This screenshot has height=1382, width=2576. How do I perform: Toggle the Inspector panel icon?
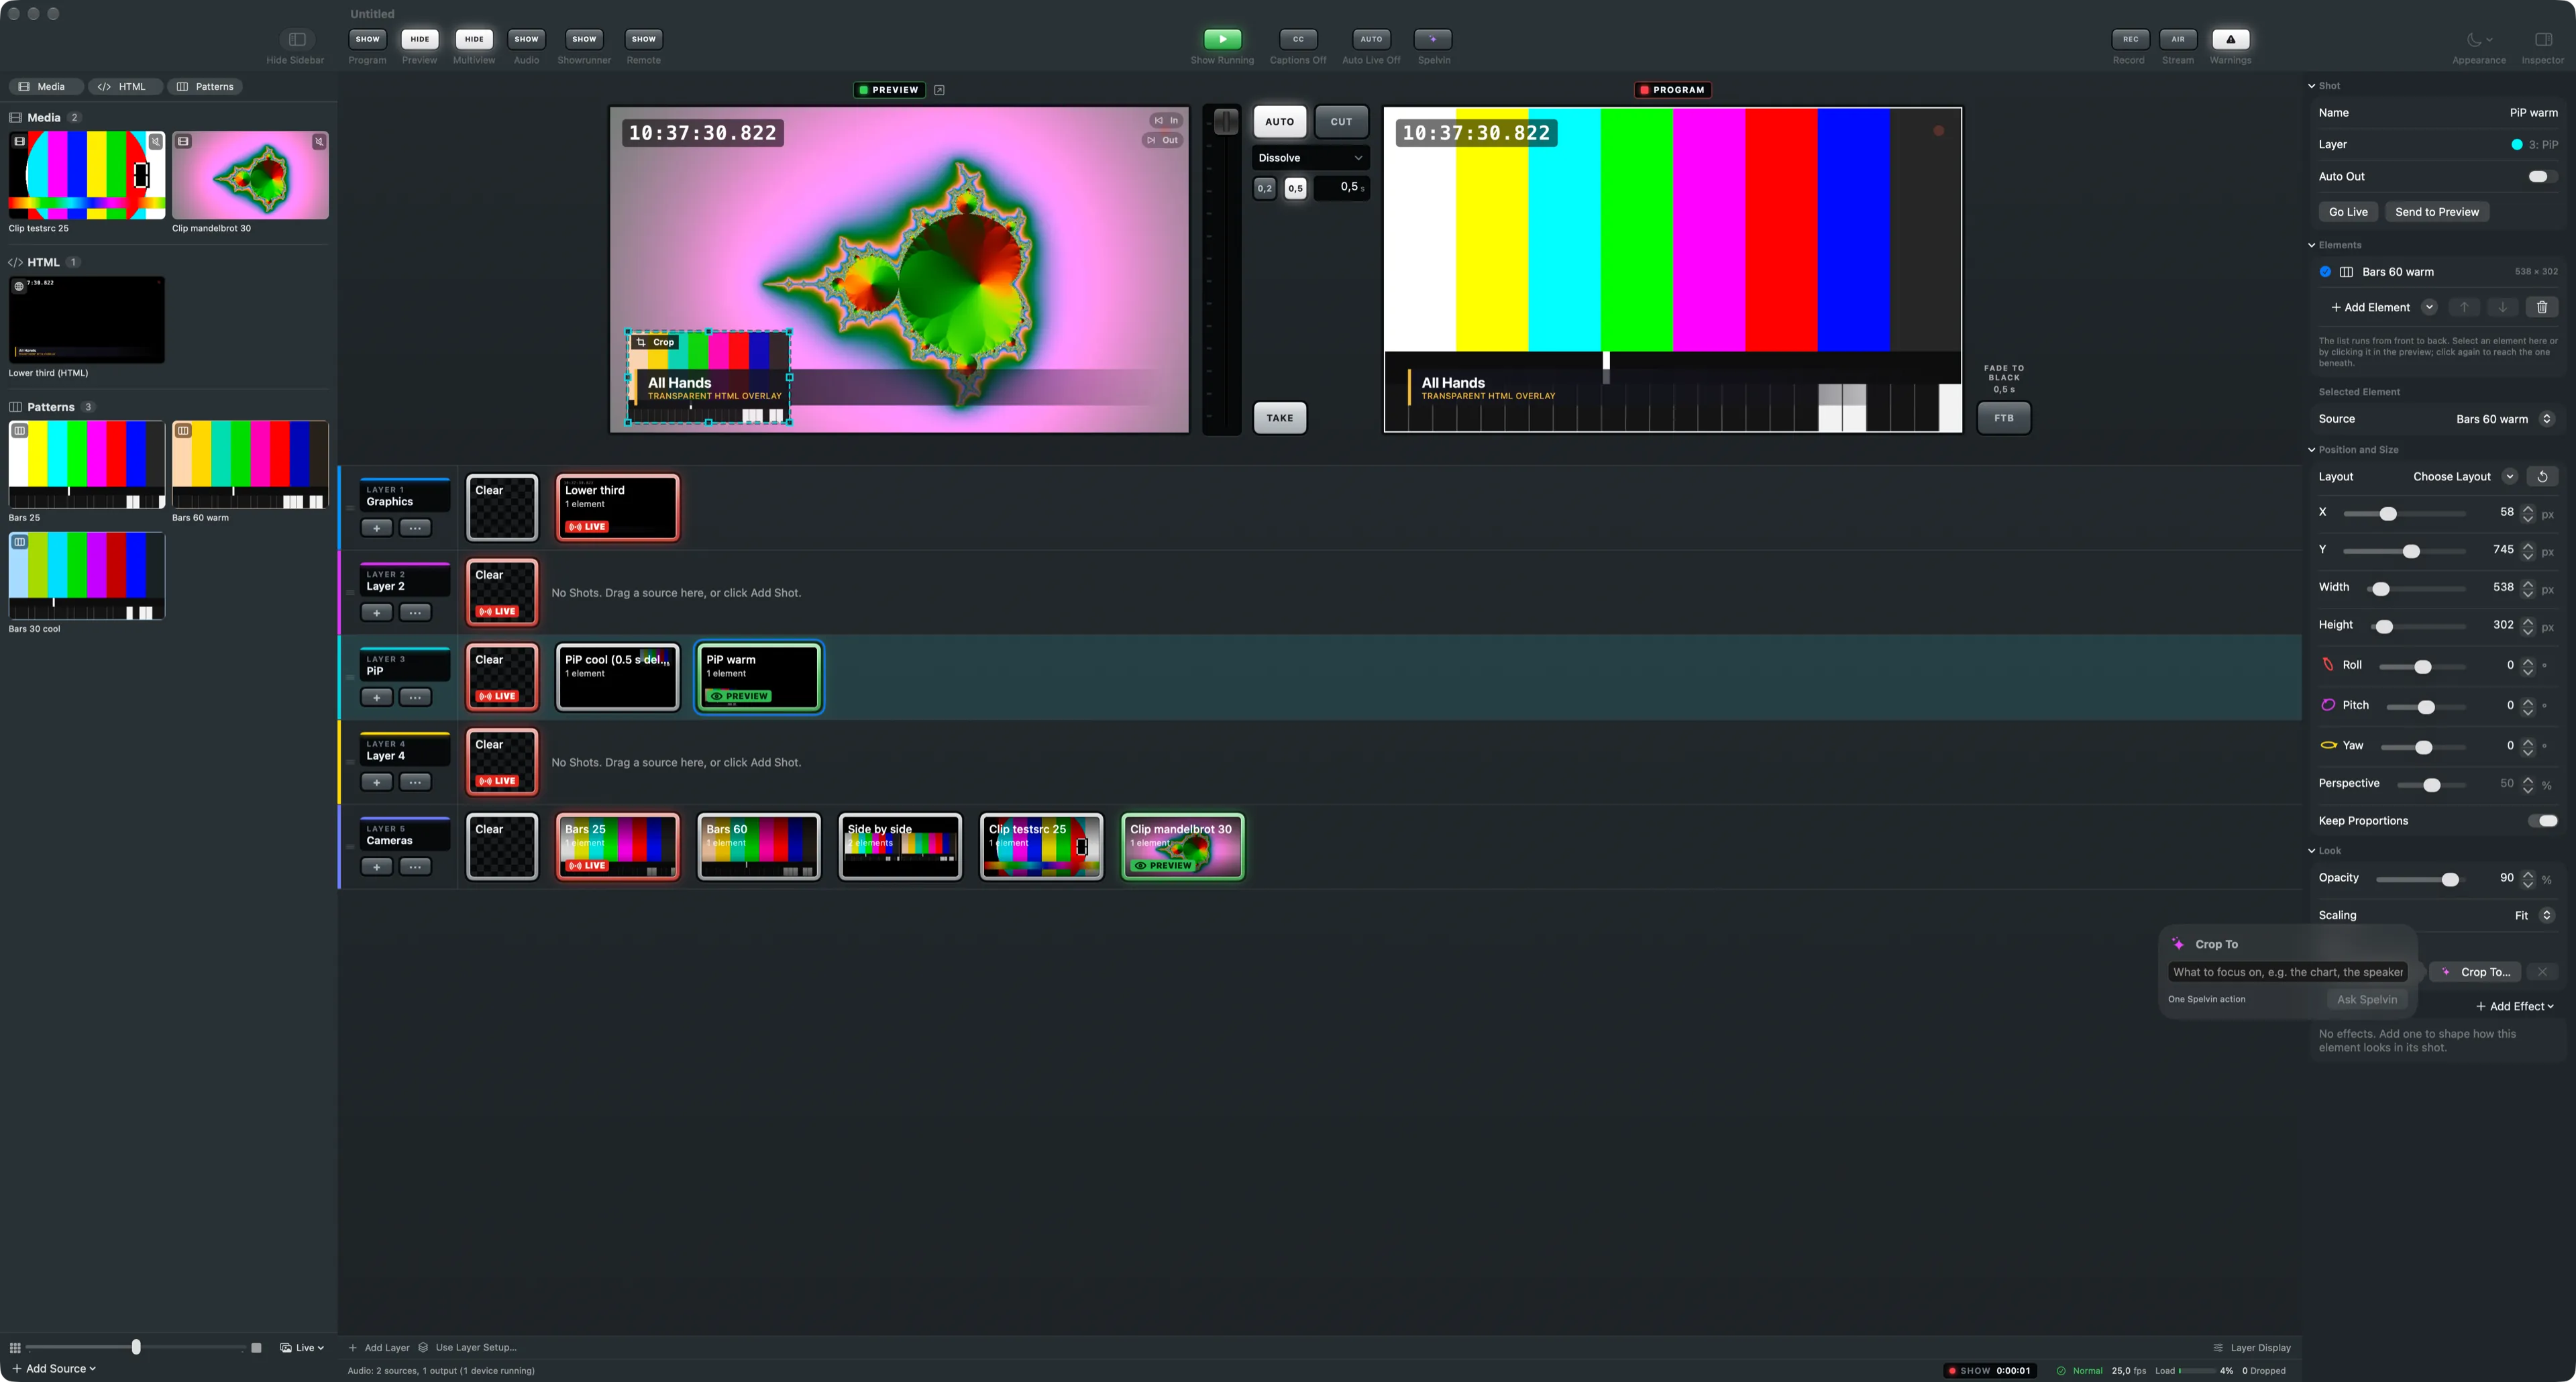click(x=2543, y=39)
